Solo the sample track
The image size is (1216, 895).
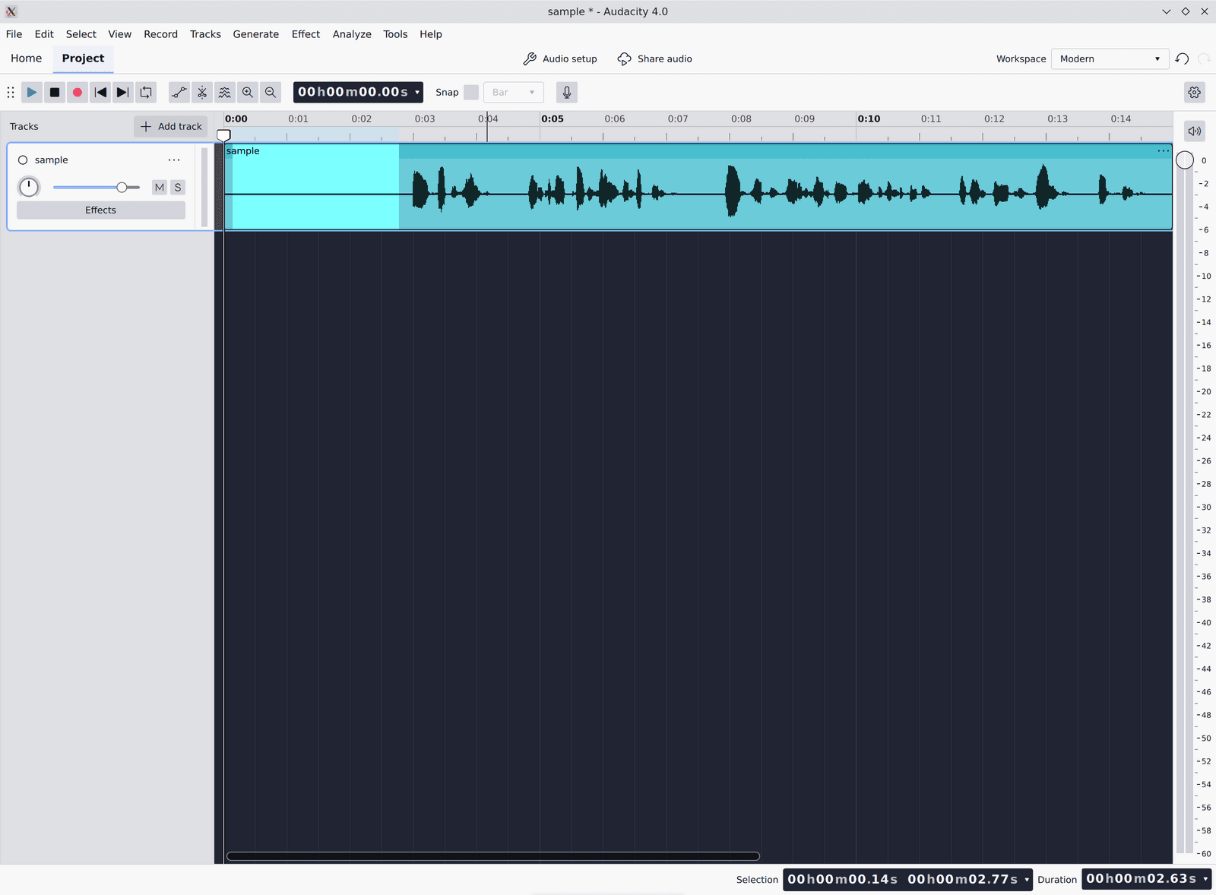[x=178, y=188]
